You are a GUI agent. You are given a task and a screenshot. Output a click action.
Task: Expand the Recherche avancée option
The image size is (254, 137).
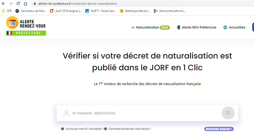coord(219,129)
